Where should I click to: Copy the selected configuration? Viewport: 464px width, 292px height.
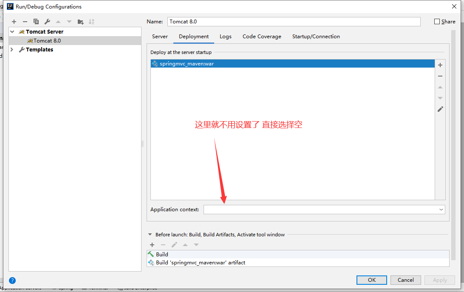click(x=36, y=22)
